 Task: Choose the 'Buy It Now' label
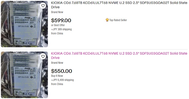[57, 76]
